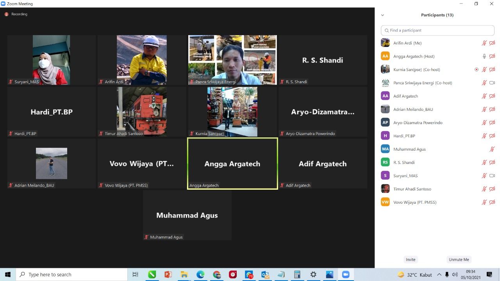Click Angga Argatech's camera-off icon in participants list
500x281 pixels.
click(x=492, y=56)
